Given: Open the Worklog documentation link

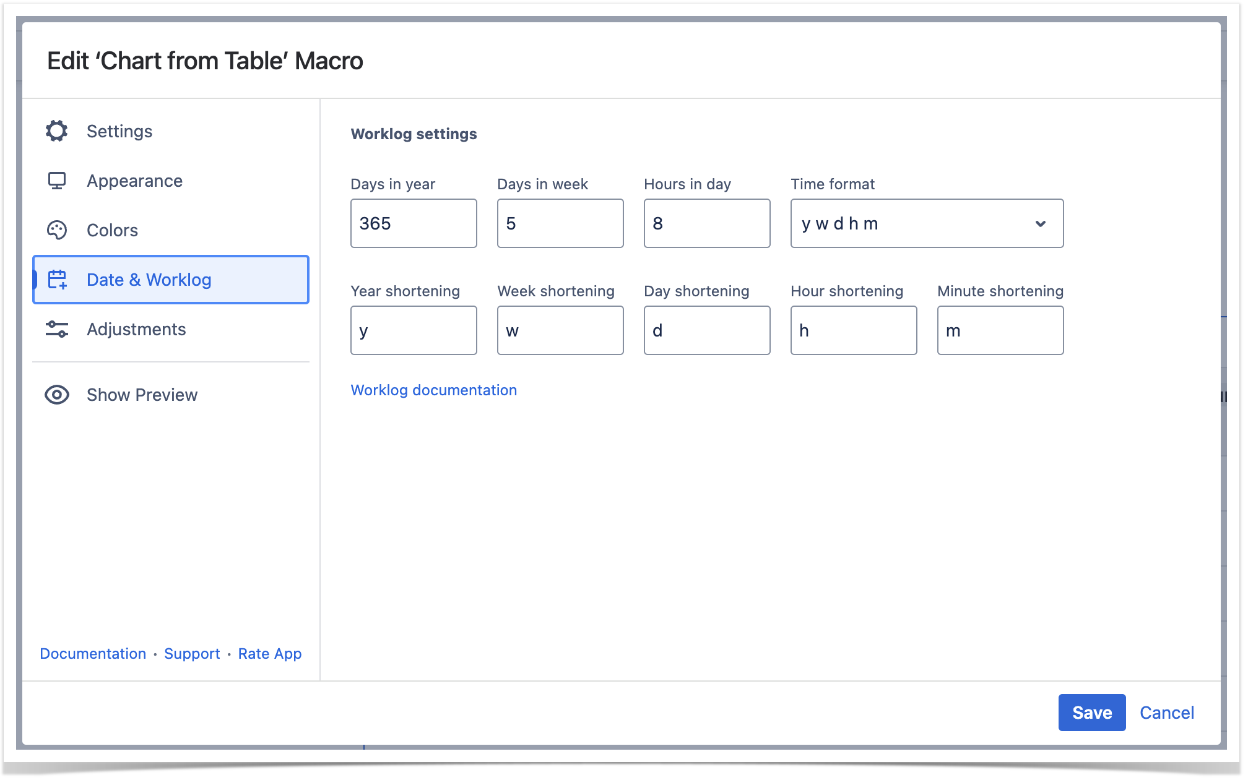Looking at the screenshot, I should coord(433,390).
